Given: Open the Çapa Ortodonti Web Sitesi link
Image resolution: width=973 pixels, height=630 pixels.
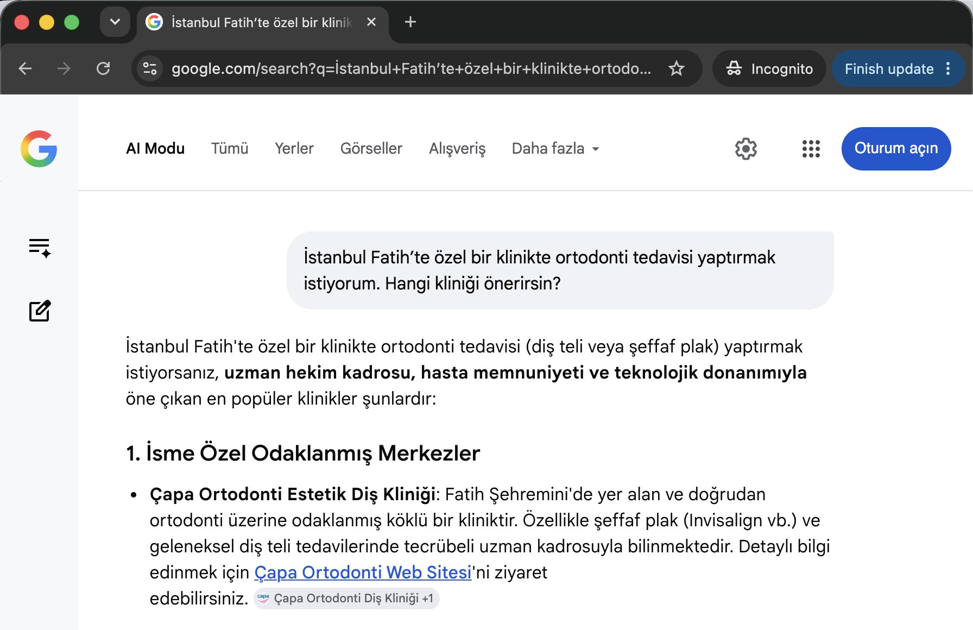Looking at the screenshot, I should point(363,572).
